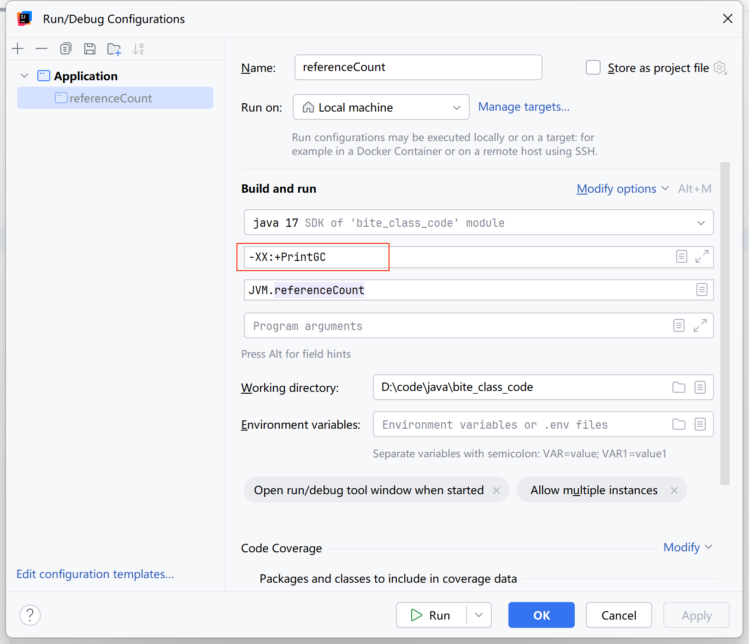Create new folder for configurations

114,48
